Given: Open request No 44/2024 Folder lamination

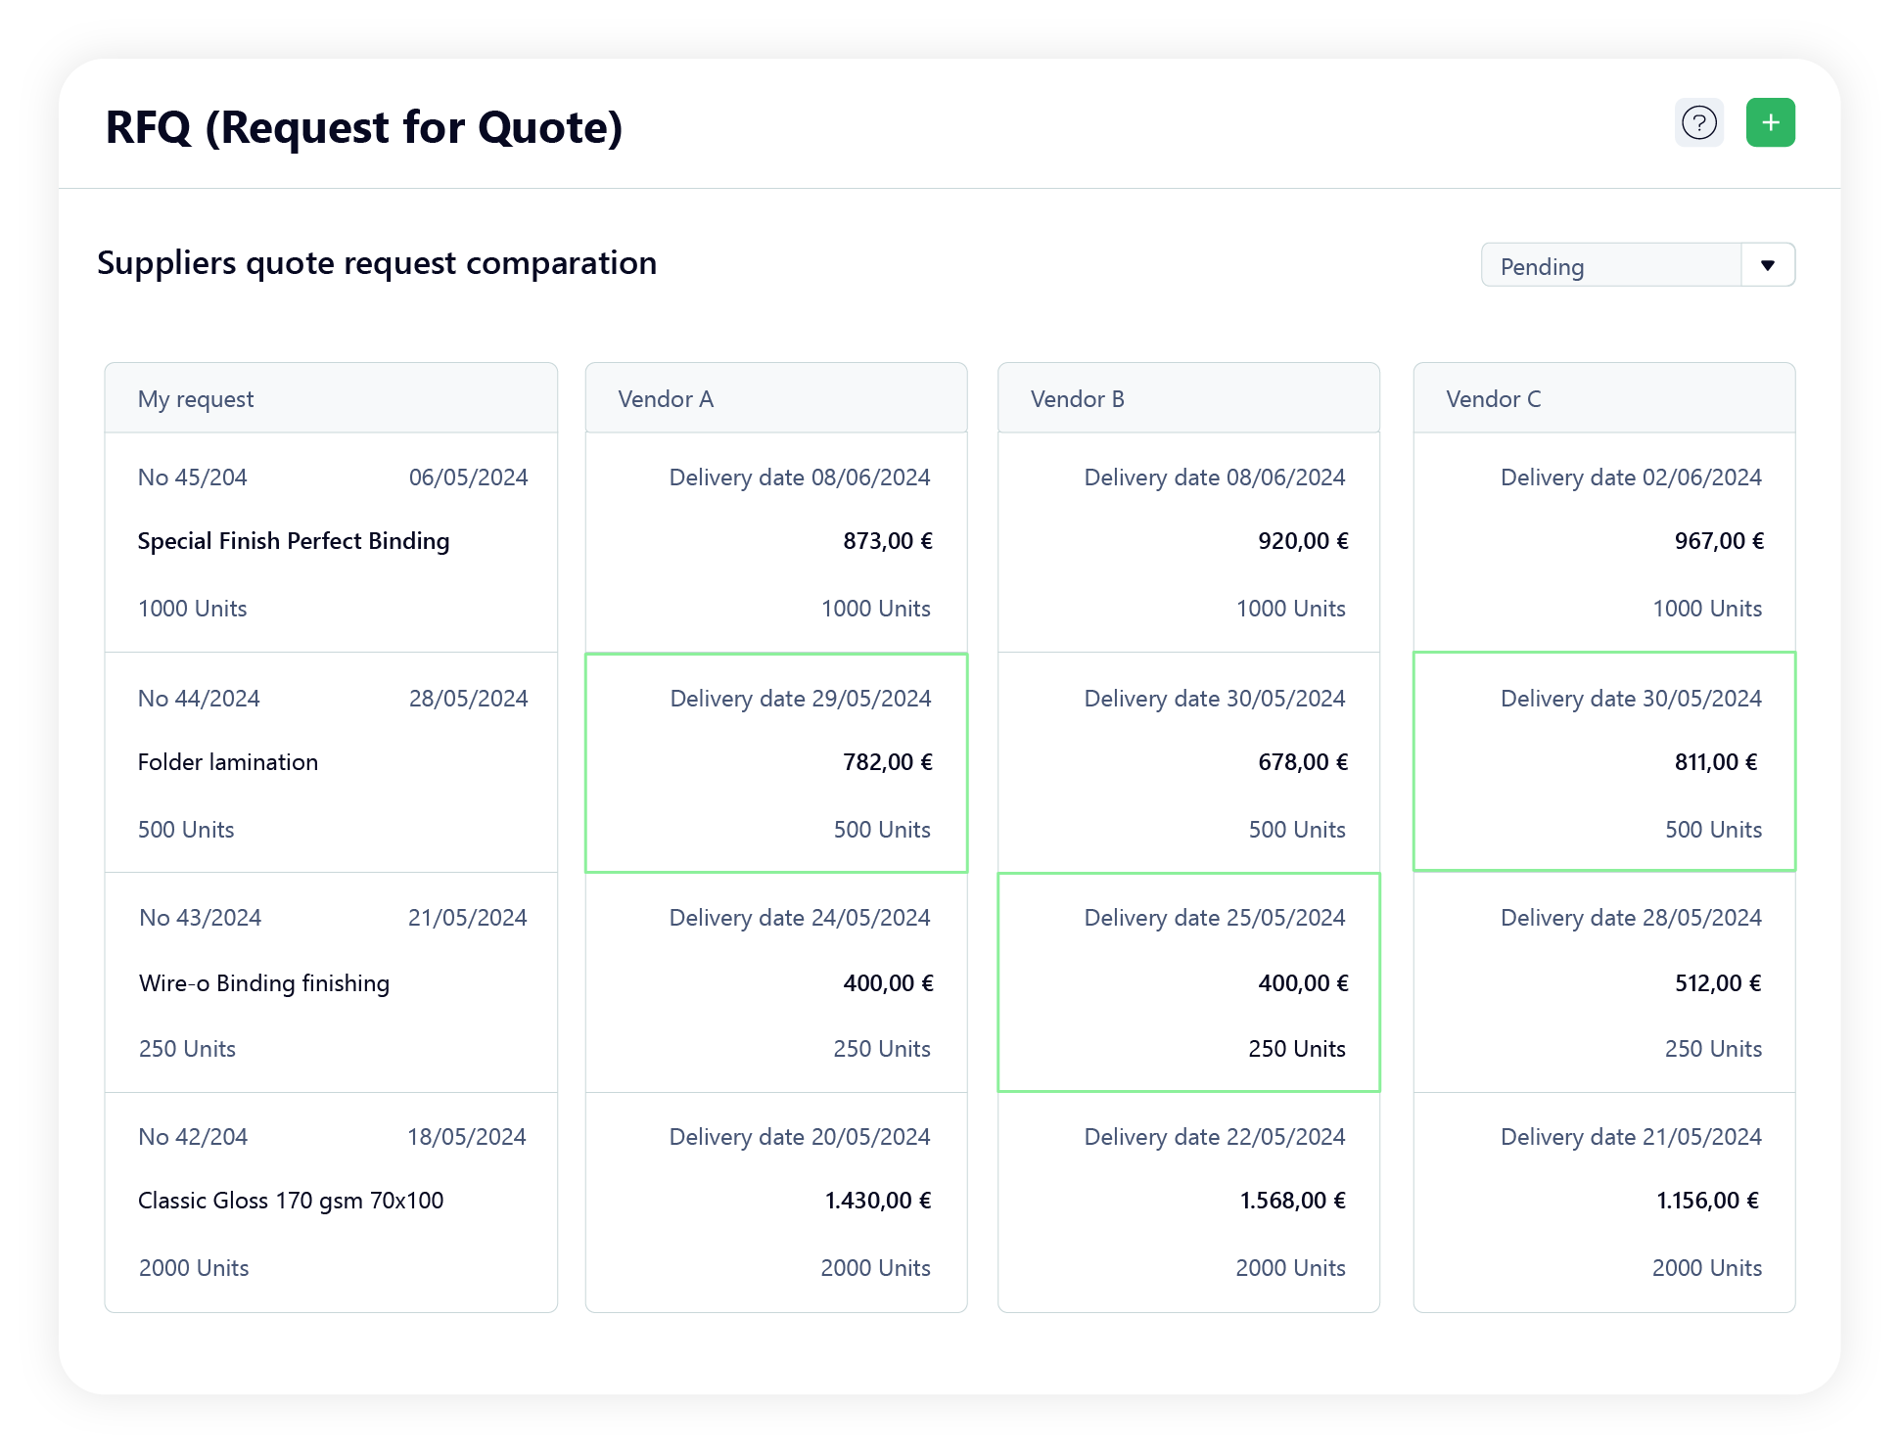Looking at the screenshot, I should coord(331,762).
